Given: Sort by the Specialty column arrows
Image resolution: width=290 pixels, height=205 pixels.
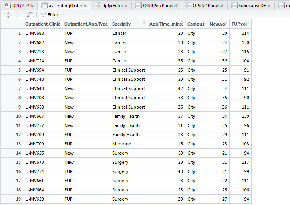Looking at the screenshot, I should (145, 24).
